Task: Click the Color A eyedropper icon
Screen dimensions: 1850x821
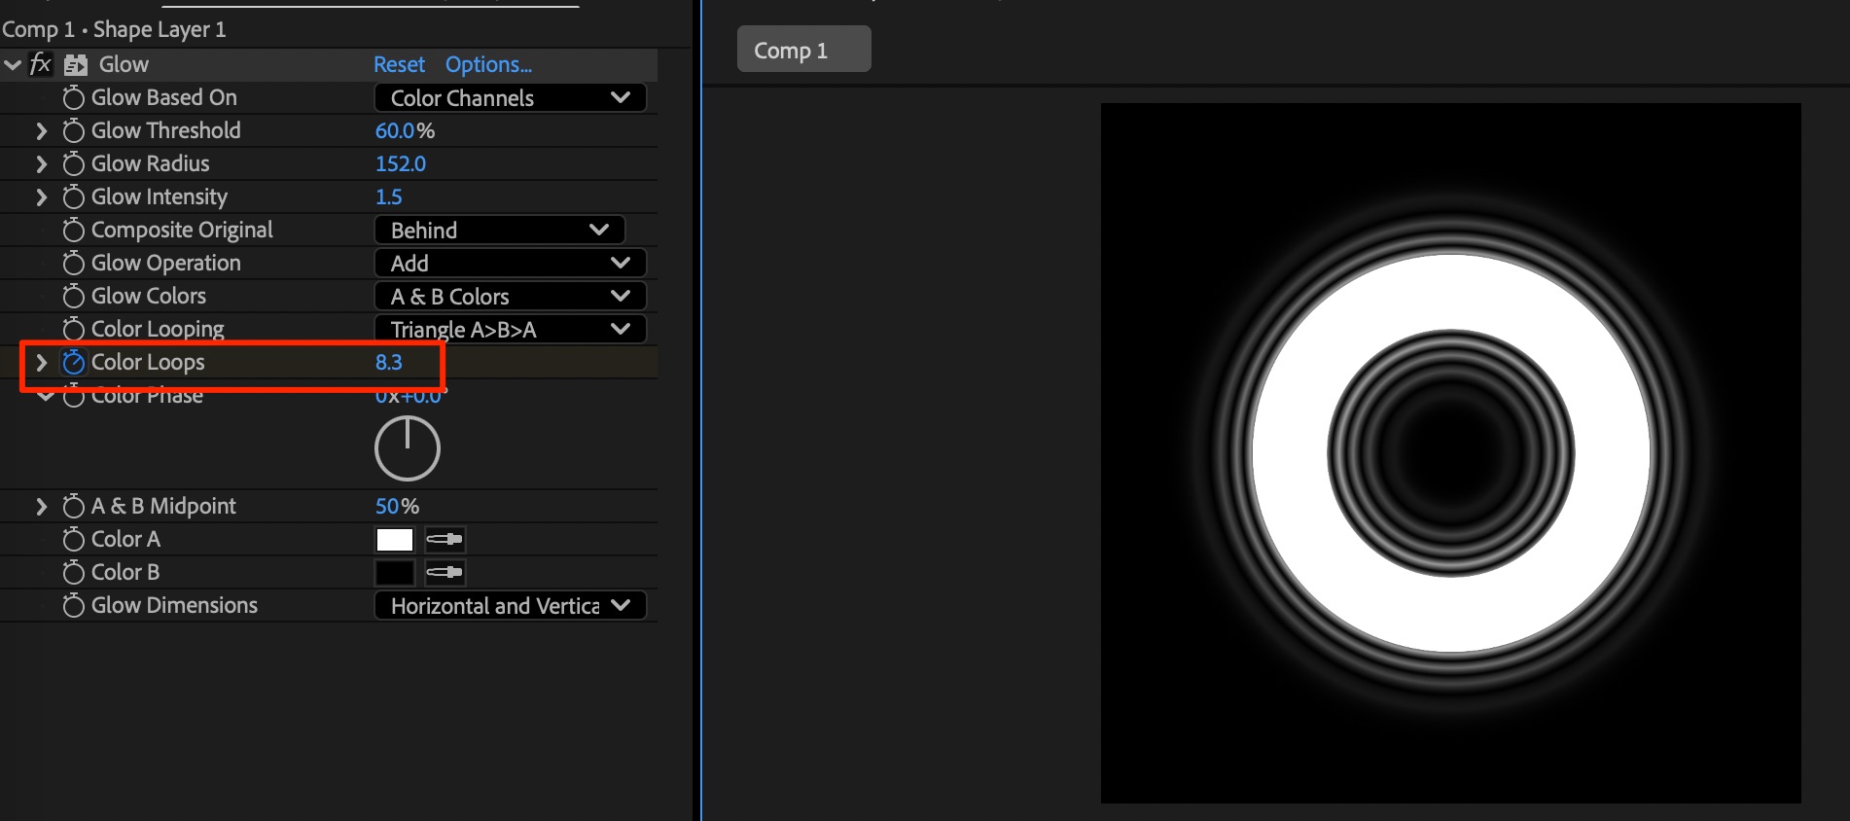Action: (x=445, y=539)
